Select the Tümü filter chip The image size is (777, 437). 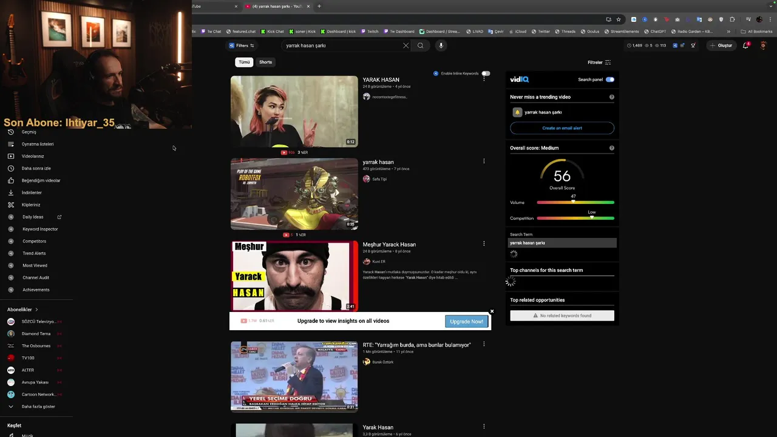point(244,62)
